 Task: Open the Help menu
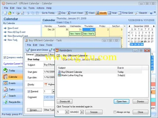(x=49, y=8)
